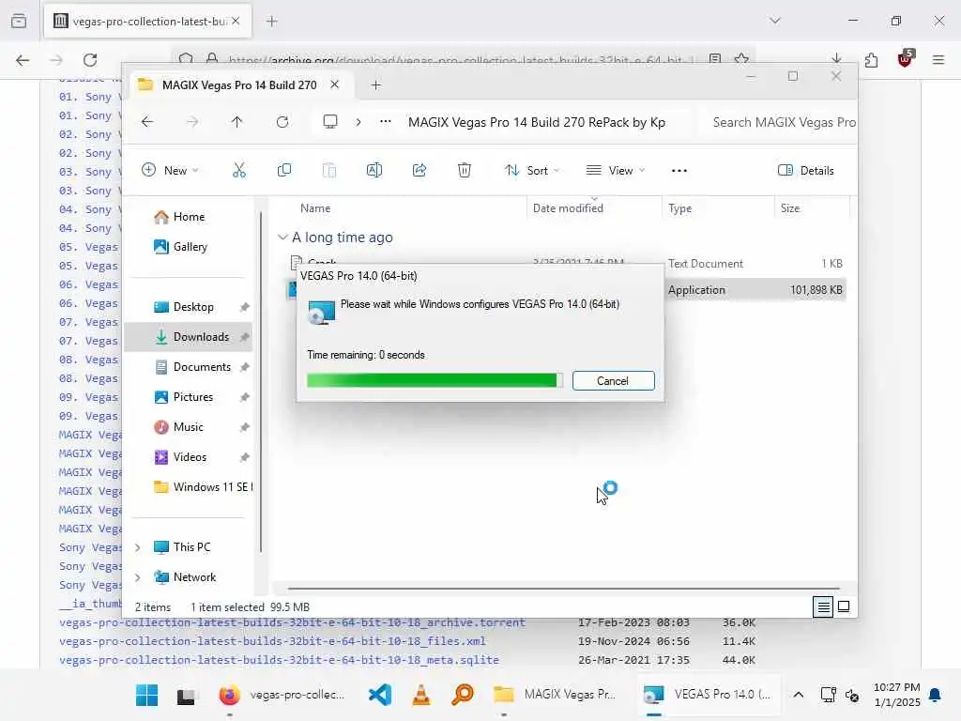Open the New dropdown in Explorer
Screen dimensions: 961x721
point(170,171)
